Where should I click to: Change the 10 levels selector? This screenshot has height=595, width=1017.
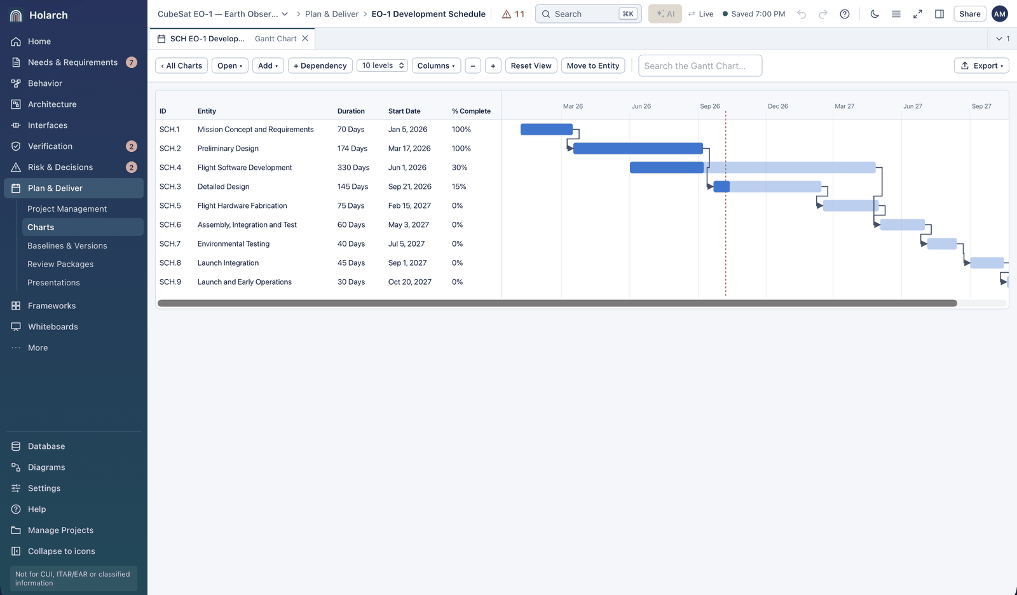pos(383,65)
